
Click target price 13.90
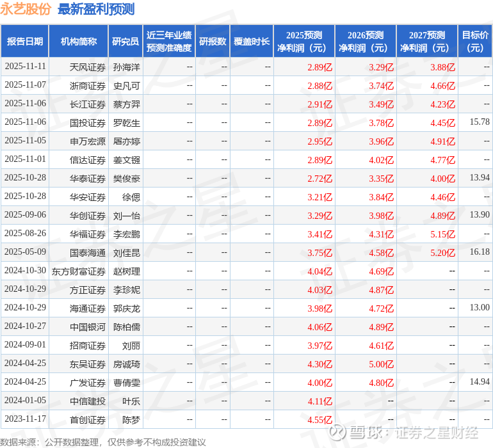pos(480,215)
